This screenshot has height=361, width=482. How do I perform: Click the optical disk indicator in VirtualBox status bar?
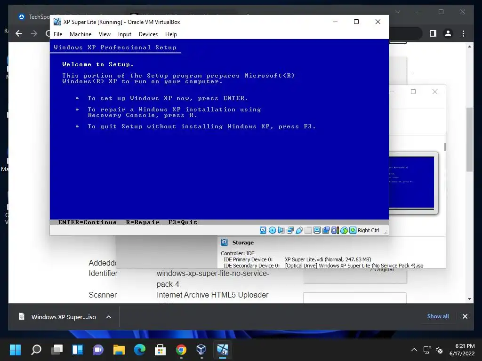(x=272, y=230)
